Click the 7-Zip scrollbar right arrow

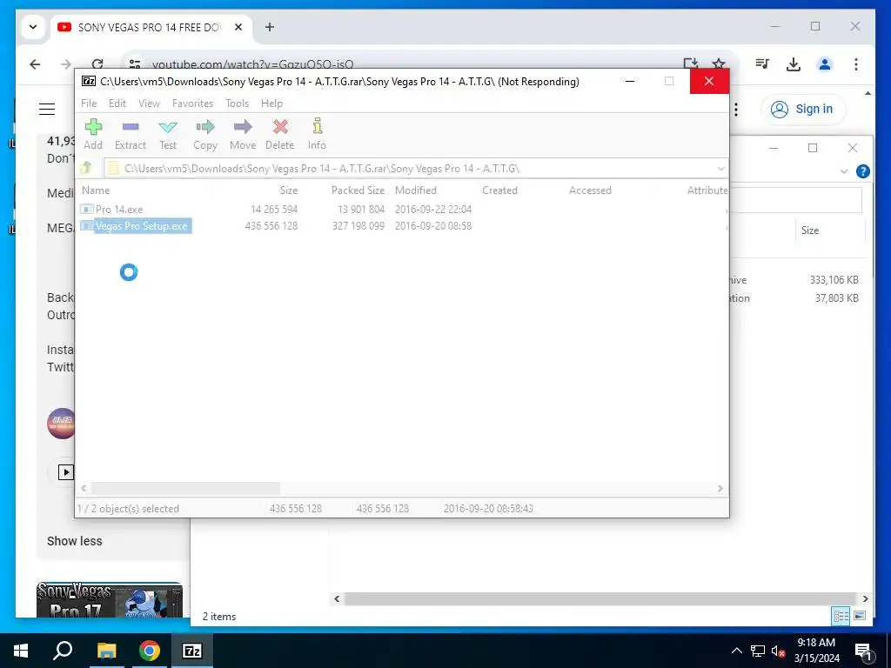720,489
